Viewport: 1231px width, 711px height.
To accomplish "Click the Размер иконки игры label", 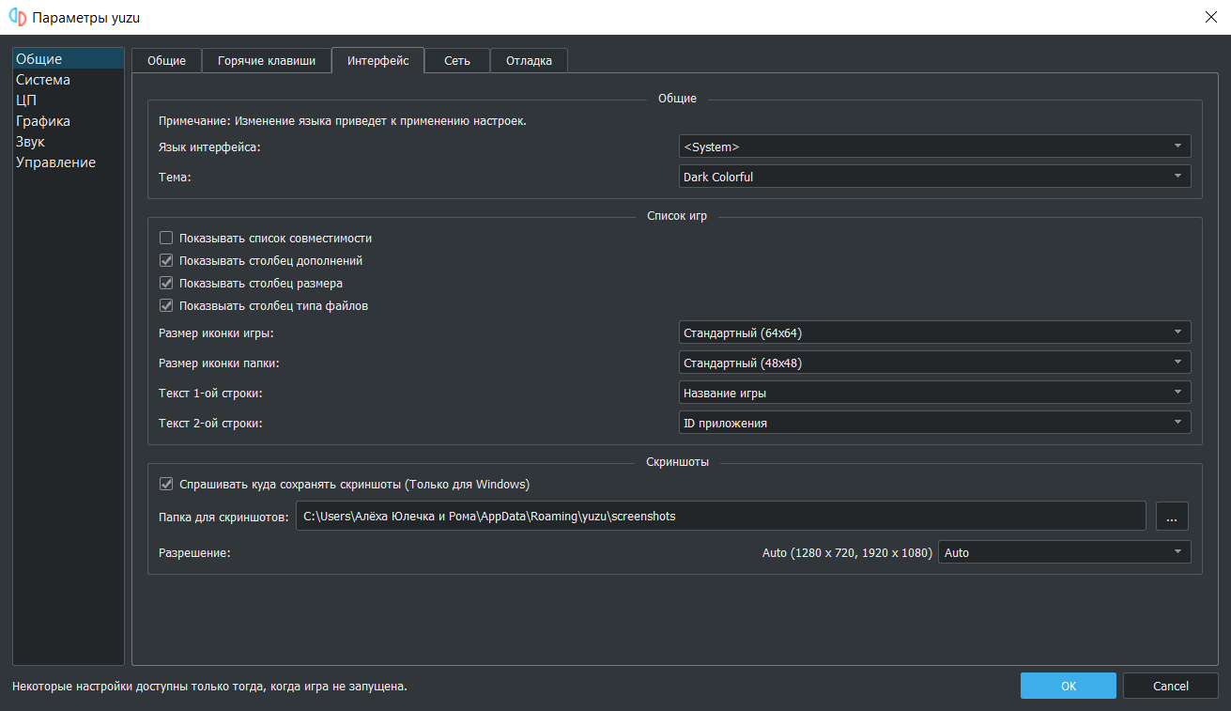I will tap(216, 332).
